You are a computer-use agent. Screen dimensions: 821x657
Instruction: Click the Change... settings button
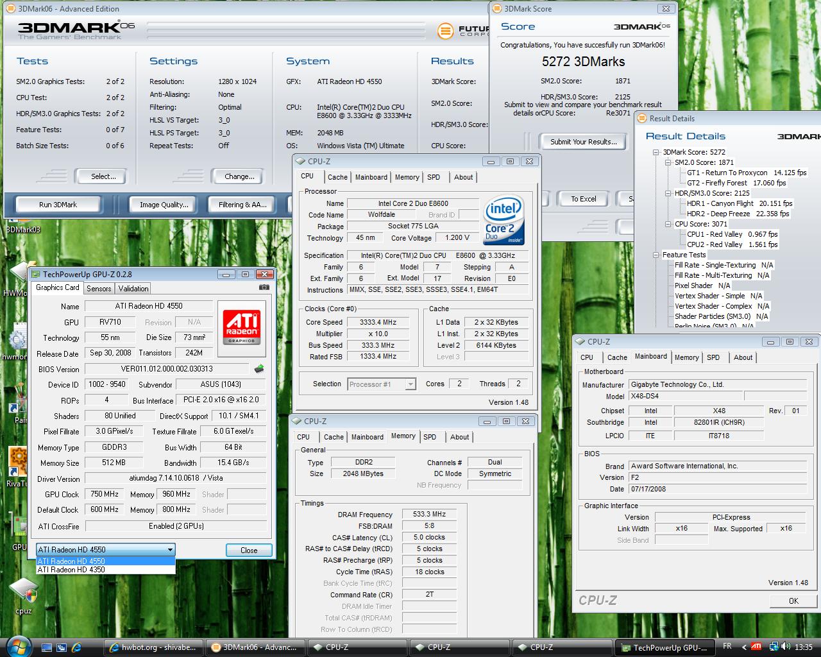pyautogui.click(x=239, y=176)
